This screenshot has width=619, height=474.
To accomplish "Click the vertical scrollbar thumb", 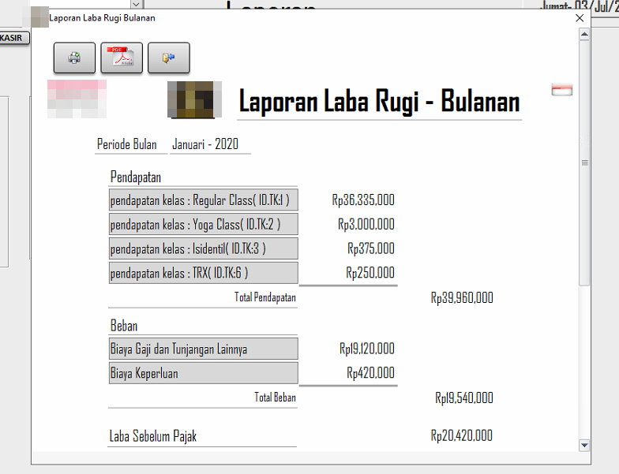I will pos(584,162).
